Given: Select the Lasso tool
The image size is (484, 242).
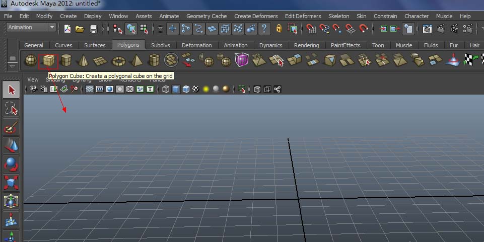Looking at the screenshot, I should 12,109.
